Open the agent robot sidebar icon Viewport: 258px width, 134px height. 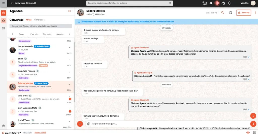click(x=4, y=21)
